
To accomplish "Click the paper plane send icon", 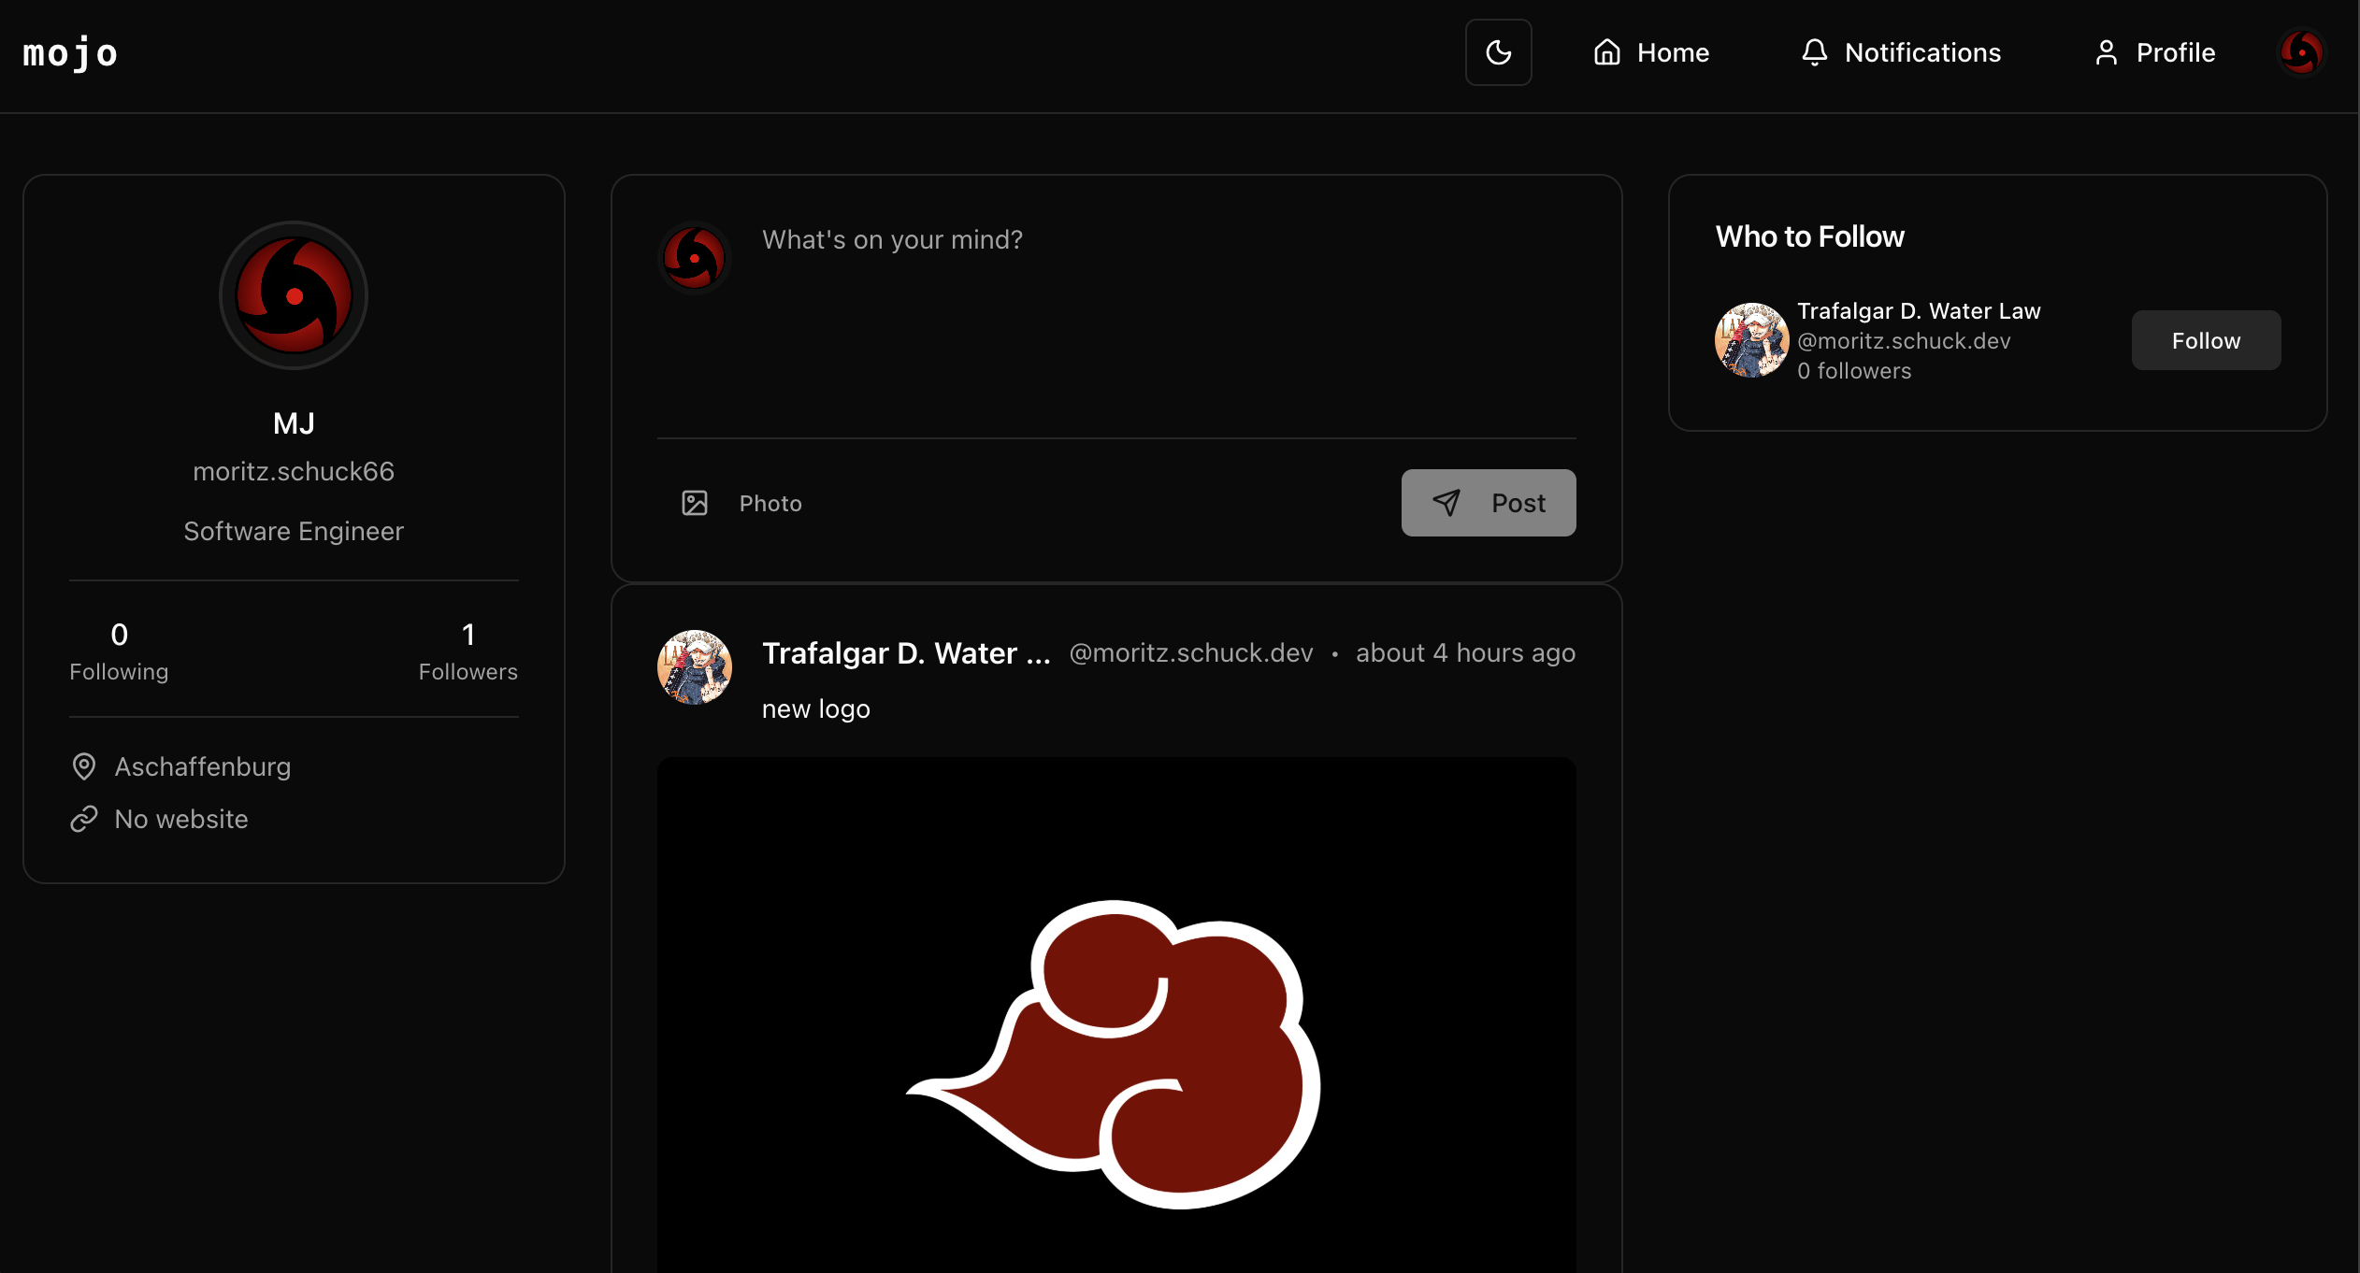I will pos(1446,503).
